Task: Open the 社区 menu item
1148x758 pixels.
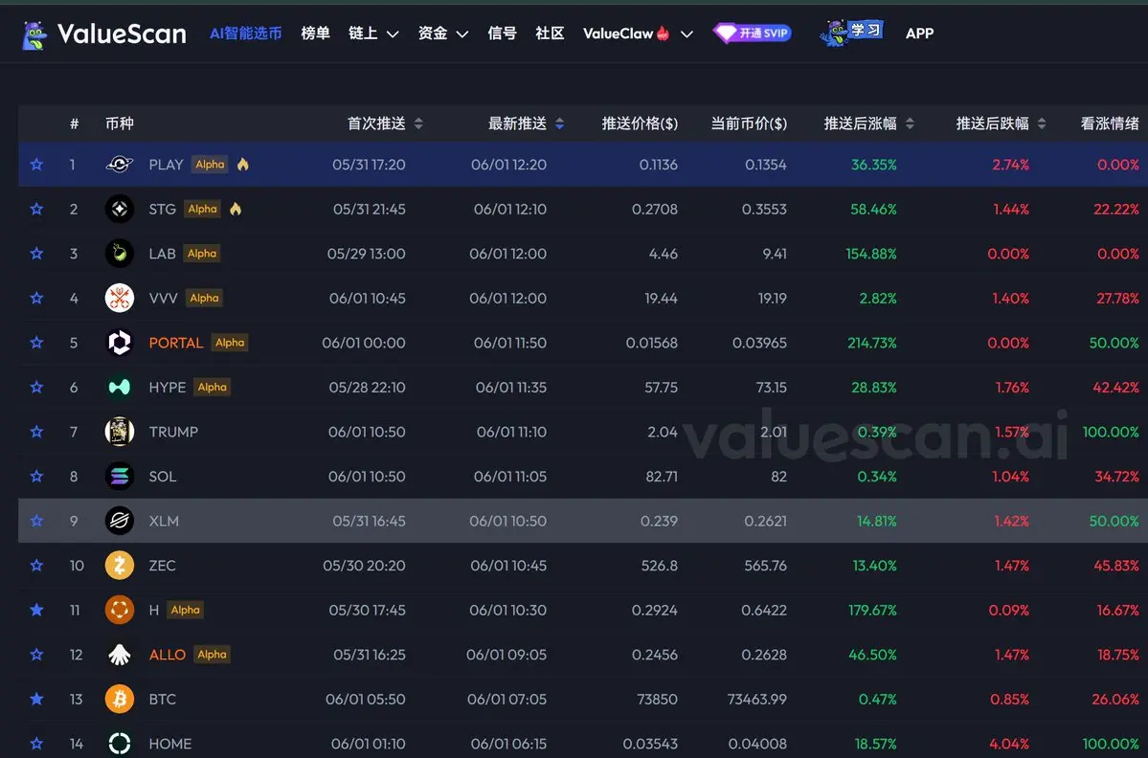Action: tap(550, 33)
